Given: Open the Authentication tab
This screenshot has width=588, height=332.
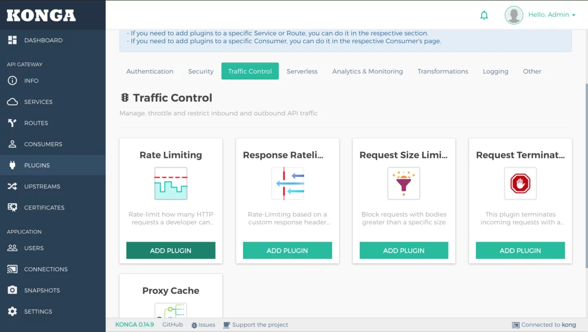Looking at the screenshot, I should (x=150, y=71).
